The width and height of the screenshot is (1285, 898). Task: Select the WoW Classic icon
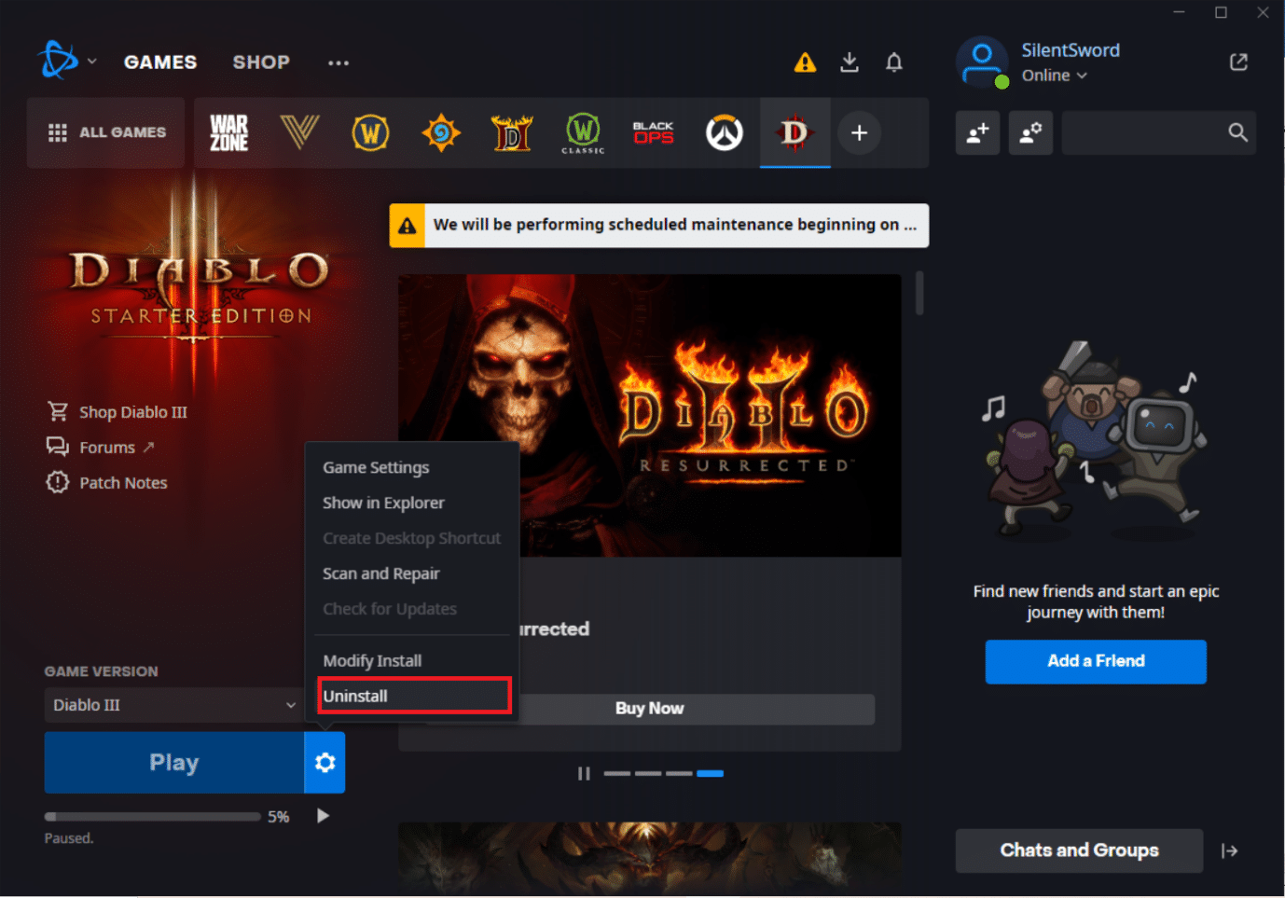(x=583, y=132)
